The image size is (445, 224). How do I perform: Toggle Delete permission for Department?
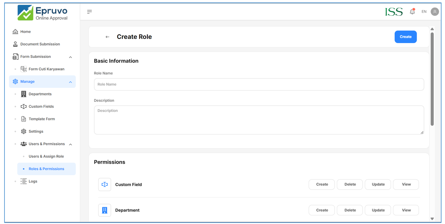[x=350, y=210]
